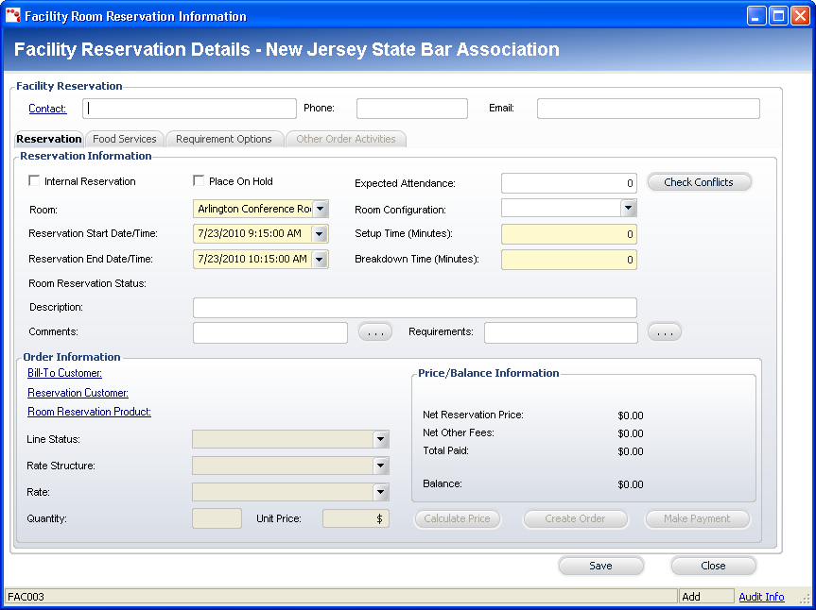
Task: Click into the Phone field
Action: (x=412, y=109)
